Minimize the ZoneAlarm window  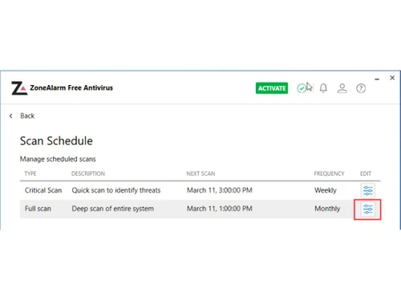(x=377, y=79)
